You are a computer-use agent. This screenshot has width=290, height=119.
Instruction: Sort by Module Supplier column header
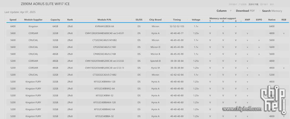click(x=33, y=20)
